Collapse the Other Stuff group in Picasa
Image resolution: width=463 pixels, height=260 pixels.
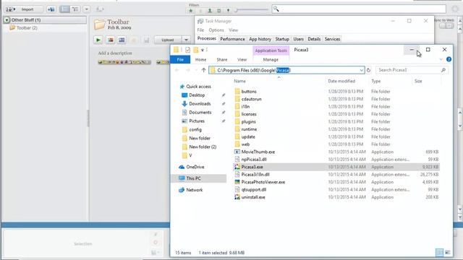(7, 20)
